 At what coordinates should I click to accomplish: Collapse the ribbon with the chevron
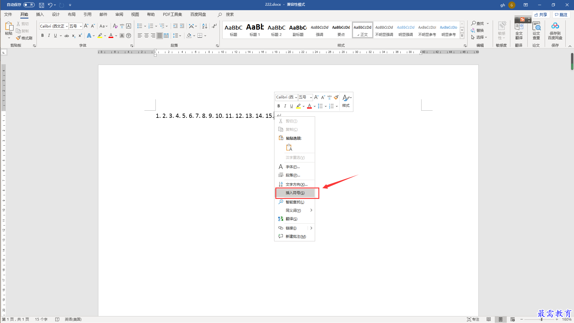pyautogui.click(x=570, y=46)
